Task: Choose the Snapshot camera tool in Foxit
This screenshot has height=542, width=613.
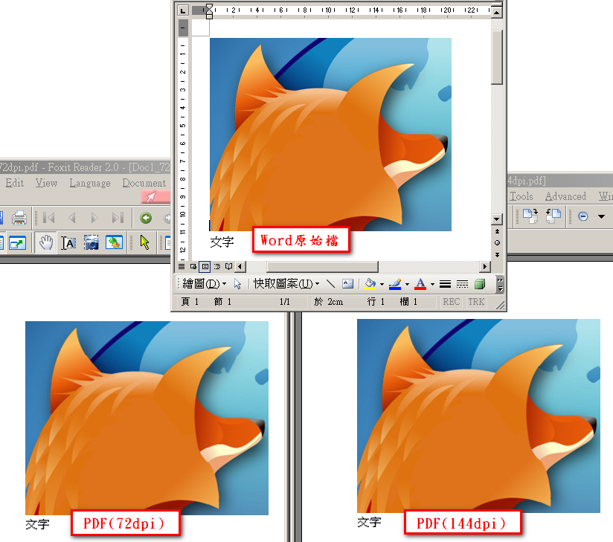Action: pos(91,243)
